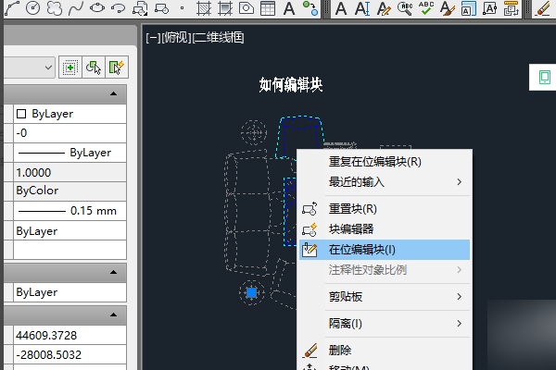
Task: Select 在位编辑块(I) menu entry
Action: tap(385, 250)
